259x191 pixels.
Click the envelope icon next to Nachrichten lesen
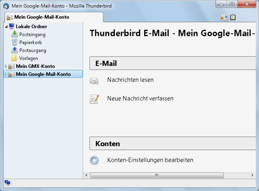[x=94, y=81]
